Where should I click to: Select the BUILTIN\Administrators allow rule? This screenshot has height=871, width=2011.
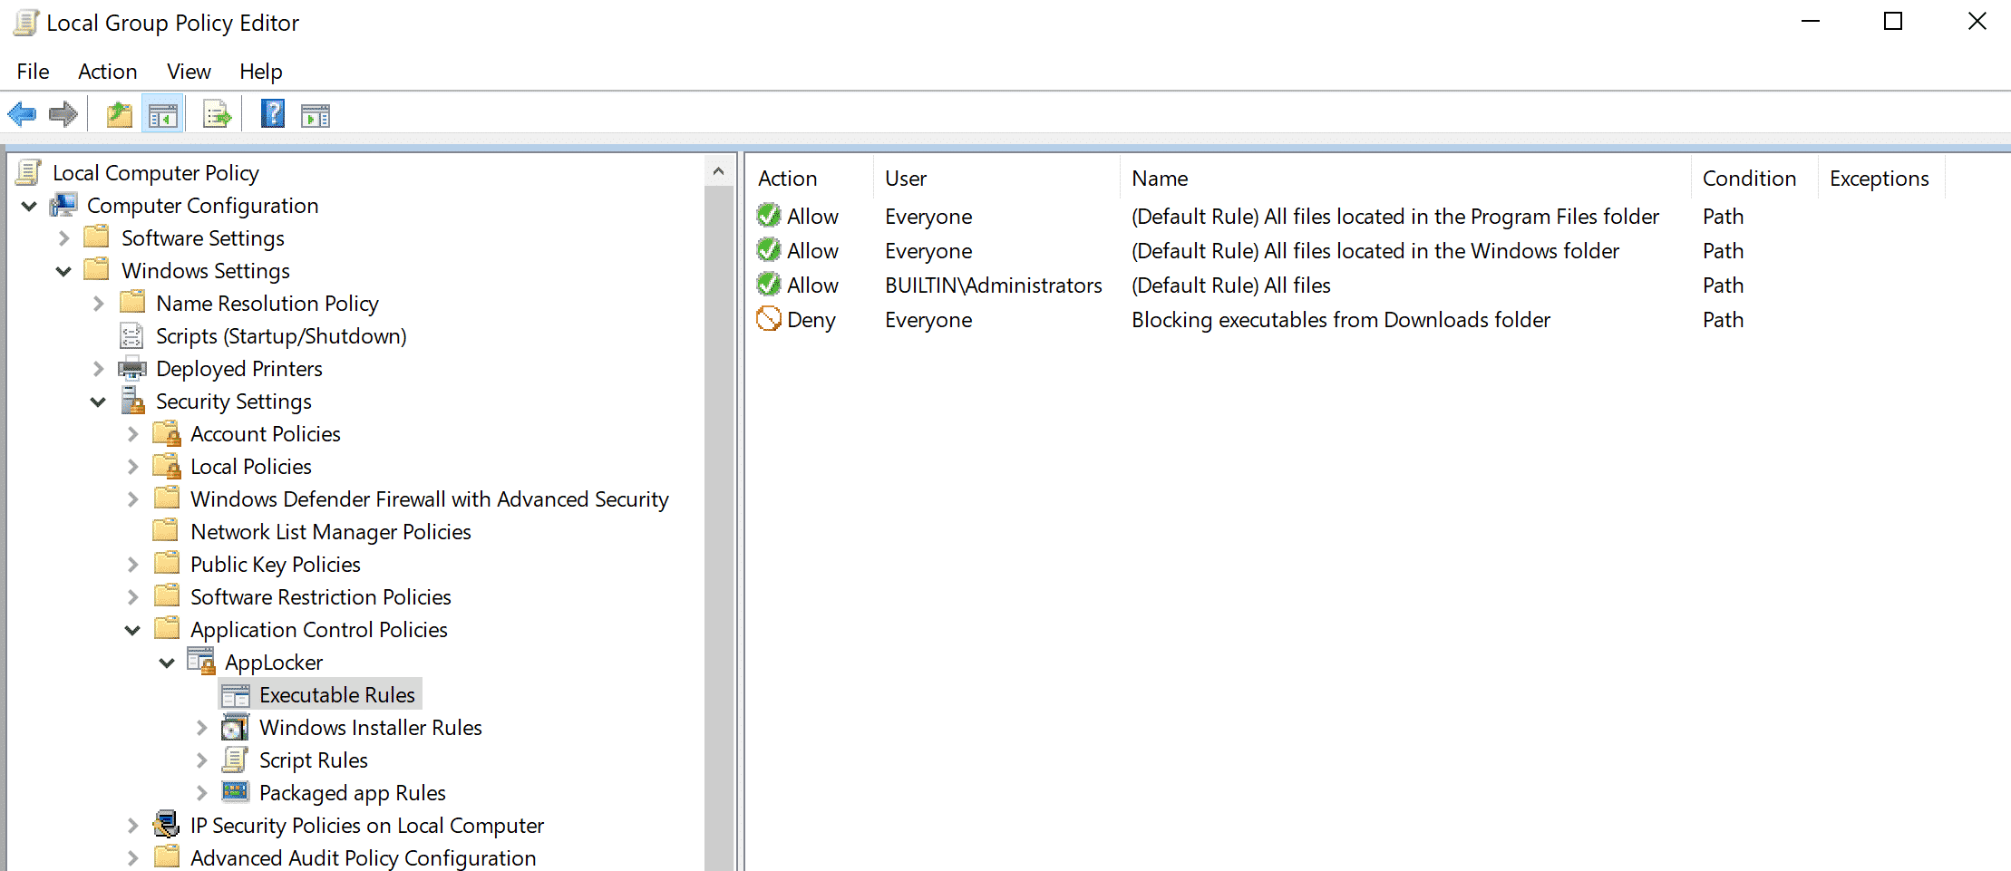tap(993, 285)
